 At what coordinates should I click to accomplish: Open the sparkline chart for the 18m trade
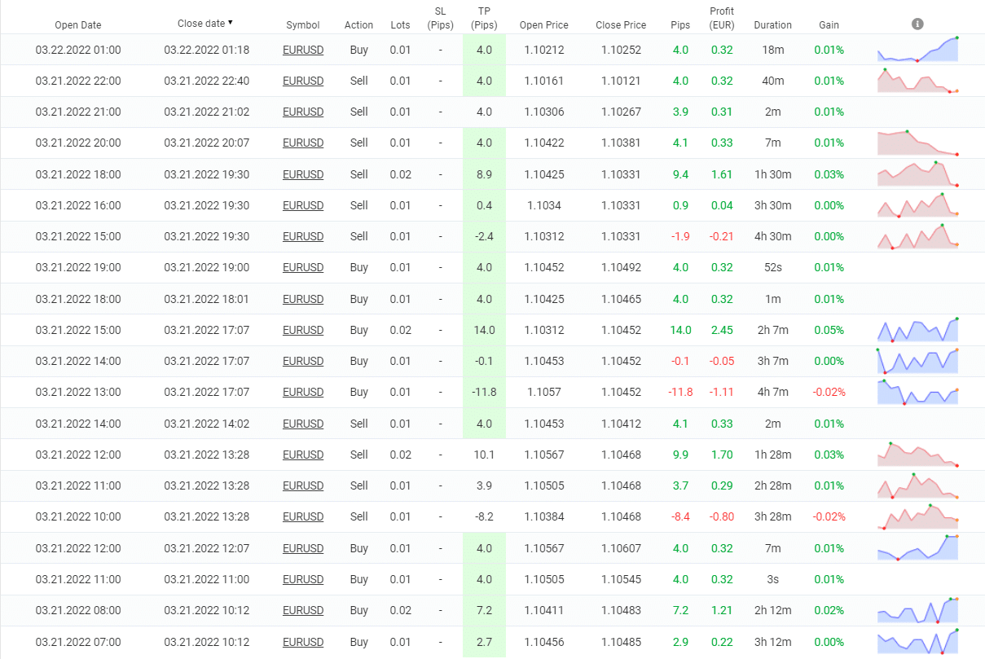click(x=917, y=50)
